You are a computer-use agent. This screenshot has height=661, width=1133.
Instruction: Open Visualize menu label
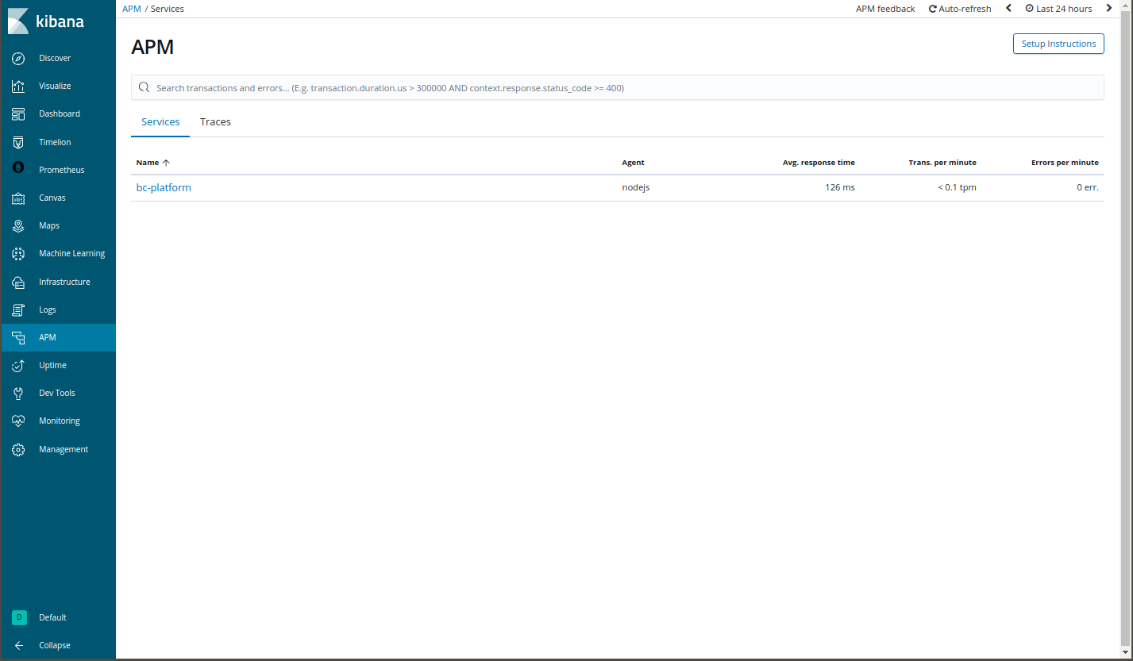coord(55,86)
